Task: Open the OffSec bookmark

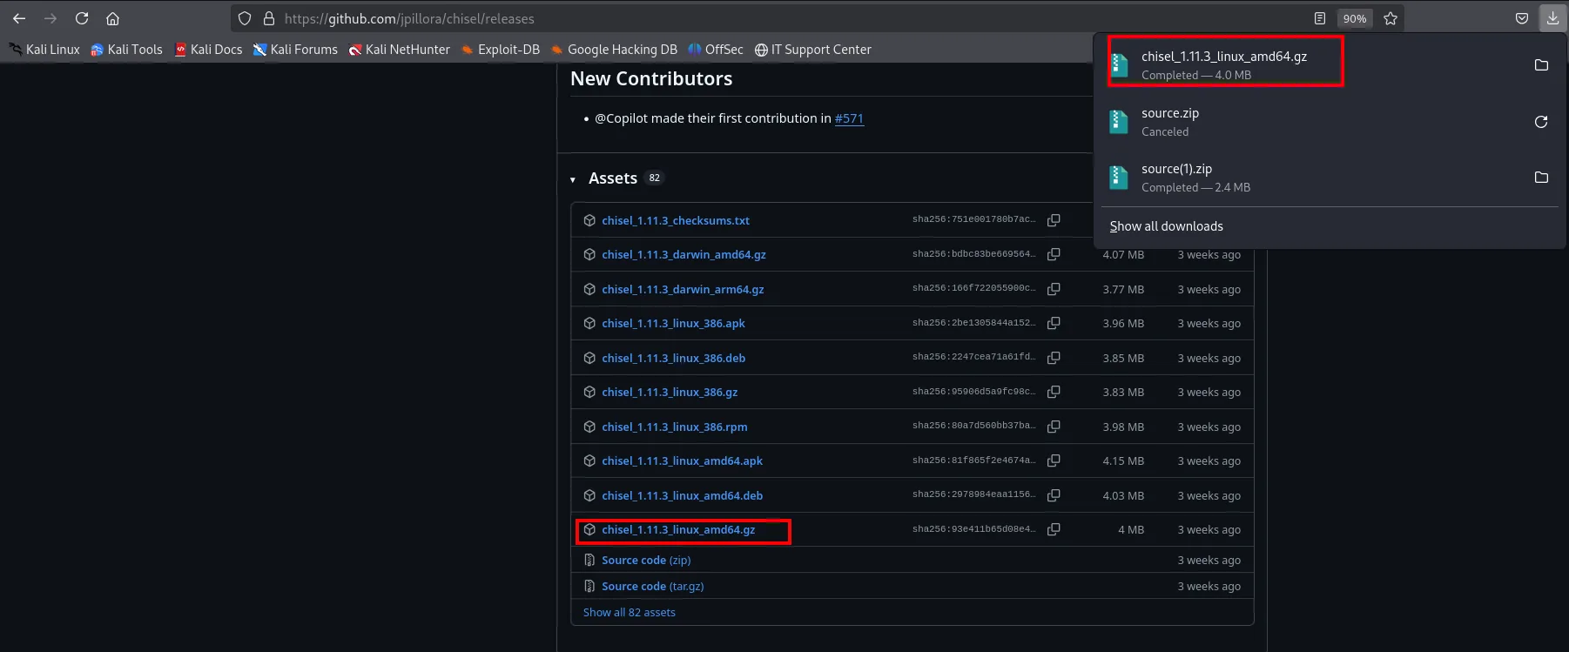Action: [x=716, y=50]
